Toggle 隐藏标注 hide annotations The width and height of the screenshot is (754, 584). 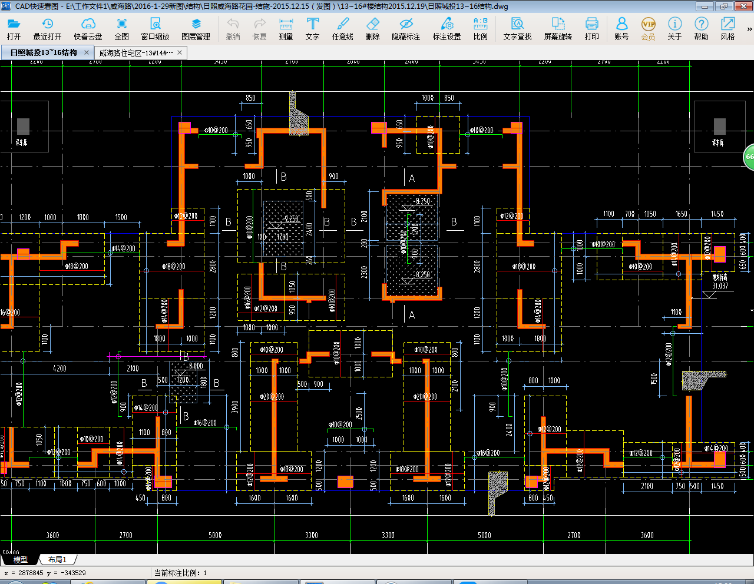point(406,29)
